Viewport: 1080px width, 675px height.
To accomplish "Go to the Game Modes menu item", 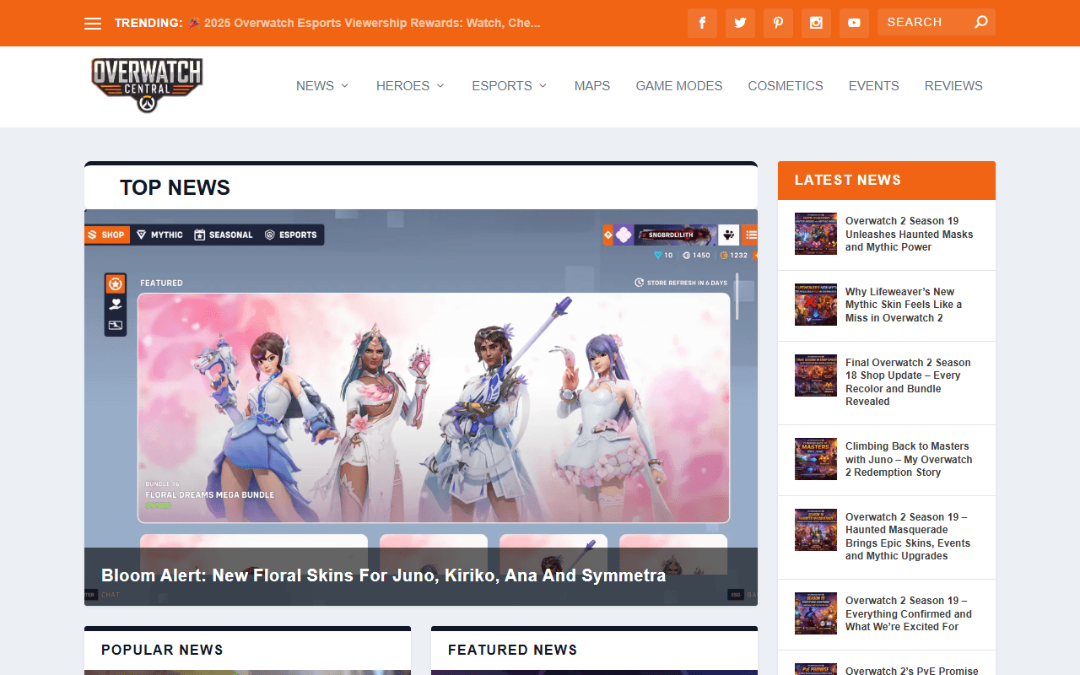I will 679,86.
